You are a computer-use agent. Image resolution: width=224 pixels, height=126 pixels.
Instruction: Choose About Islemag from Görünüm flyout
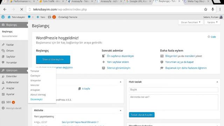point(38,94)
